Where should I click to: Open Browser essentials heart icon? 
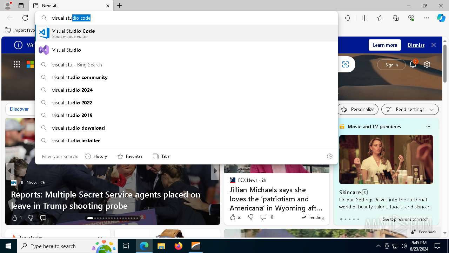[411, 18]
